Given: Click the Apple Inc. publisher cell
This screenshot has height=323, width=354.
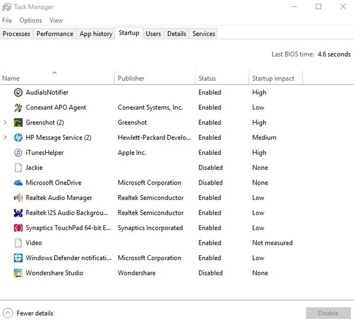Looking at the screenshot, I should 132,153.
